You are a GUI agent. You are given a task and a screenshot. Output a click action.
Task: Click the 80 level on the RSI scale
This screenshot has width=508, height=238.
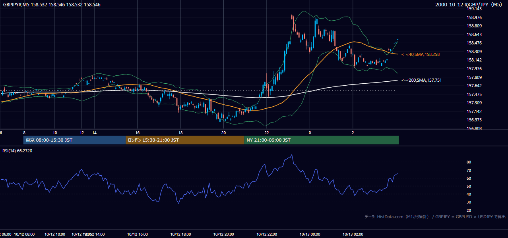click(469, 162)
